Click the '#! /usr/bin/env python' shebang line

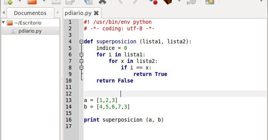pos(117,22)
